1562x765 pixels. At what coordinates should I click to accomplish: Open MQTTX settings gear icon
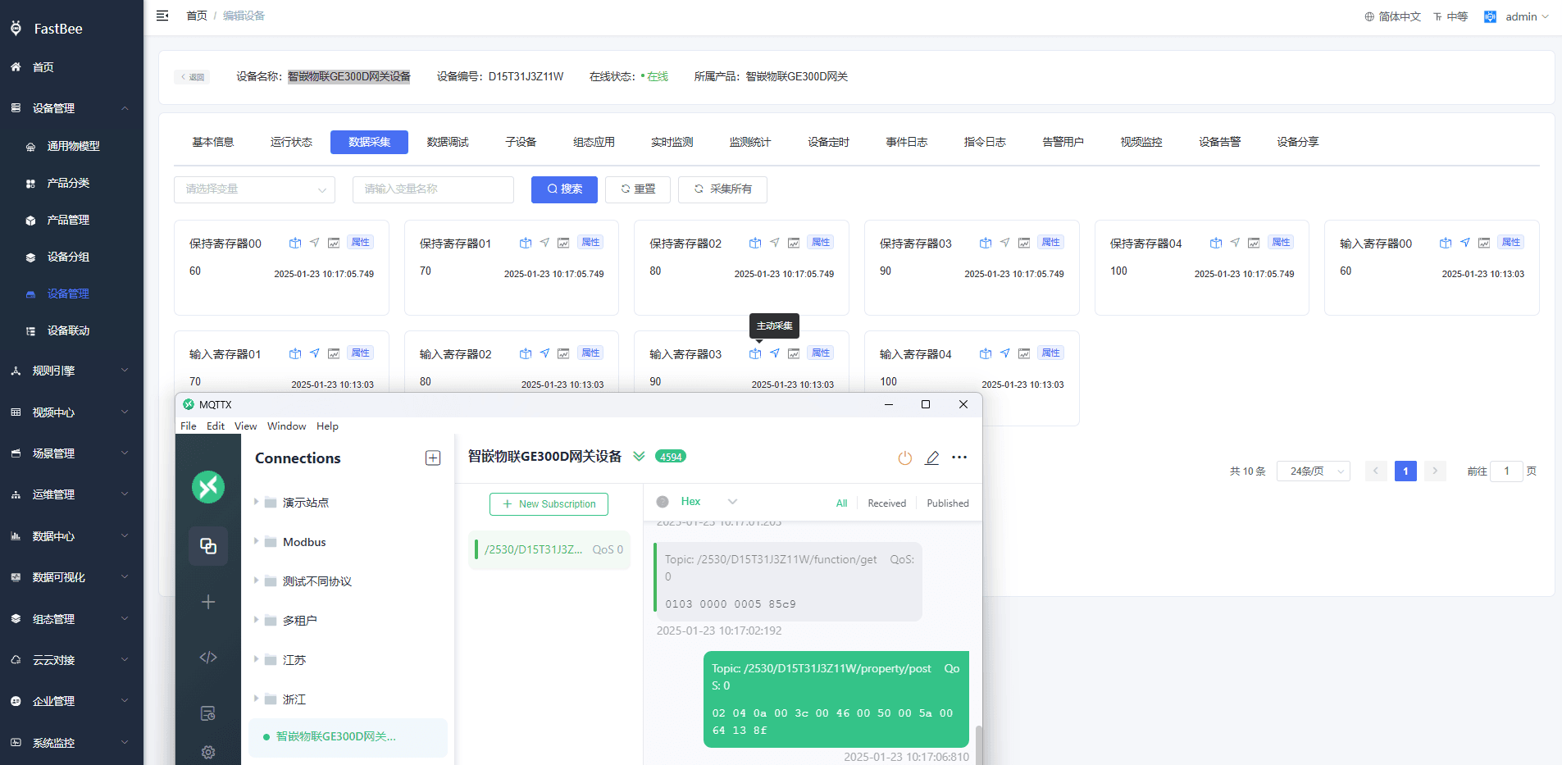point(208,752)
